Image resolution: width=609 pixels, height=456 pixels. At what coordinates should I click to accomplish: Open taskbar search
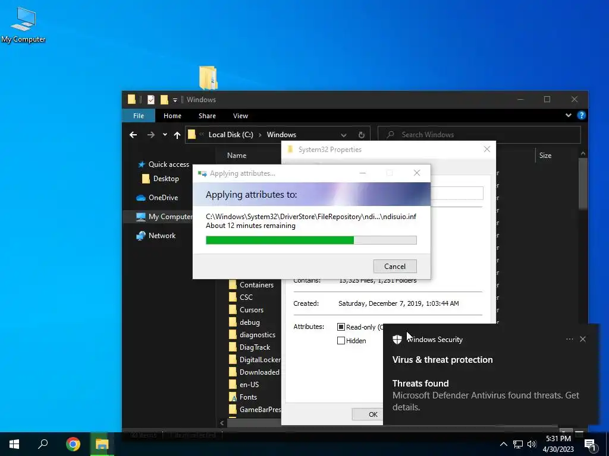(x=43, y=444)
